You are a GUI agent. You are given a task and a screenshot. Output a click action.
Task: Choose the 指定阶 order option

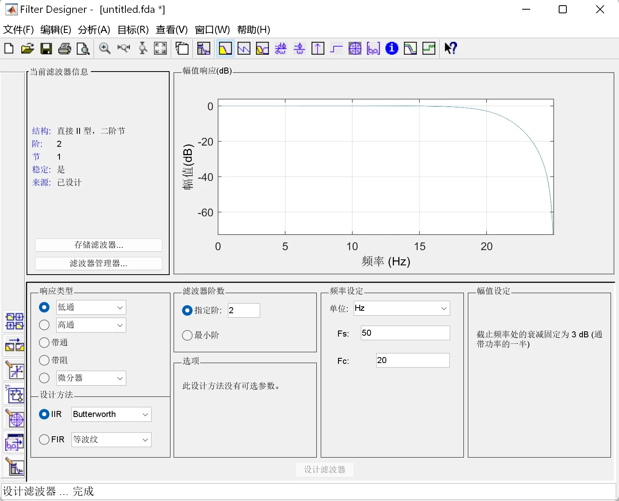[x=187, y=310]
